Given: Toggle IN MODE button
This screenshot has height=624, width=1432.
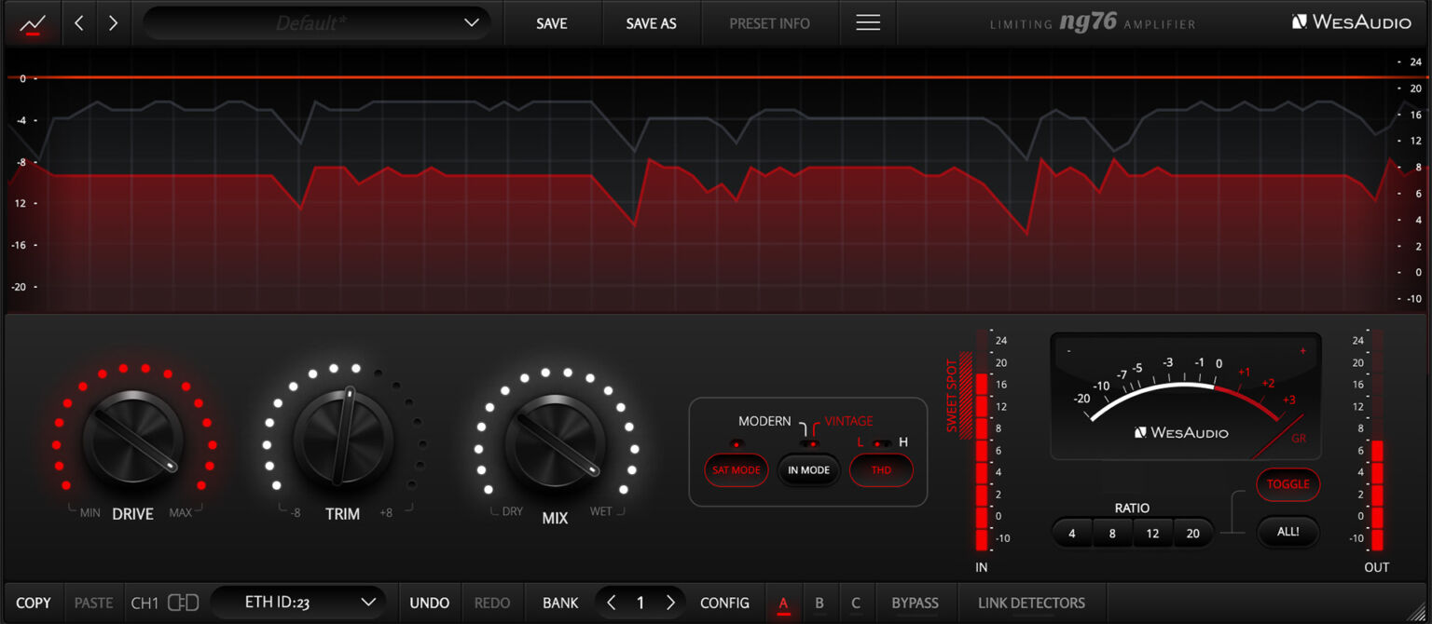Looking at the screenshot, I should [x=808, y=470].
